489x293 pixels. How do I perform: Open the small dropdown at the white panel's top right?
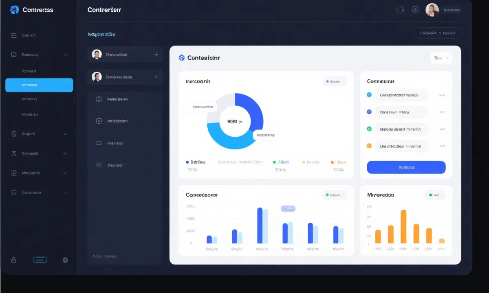click(x=441, y=58)
